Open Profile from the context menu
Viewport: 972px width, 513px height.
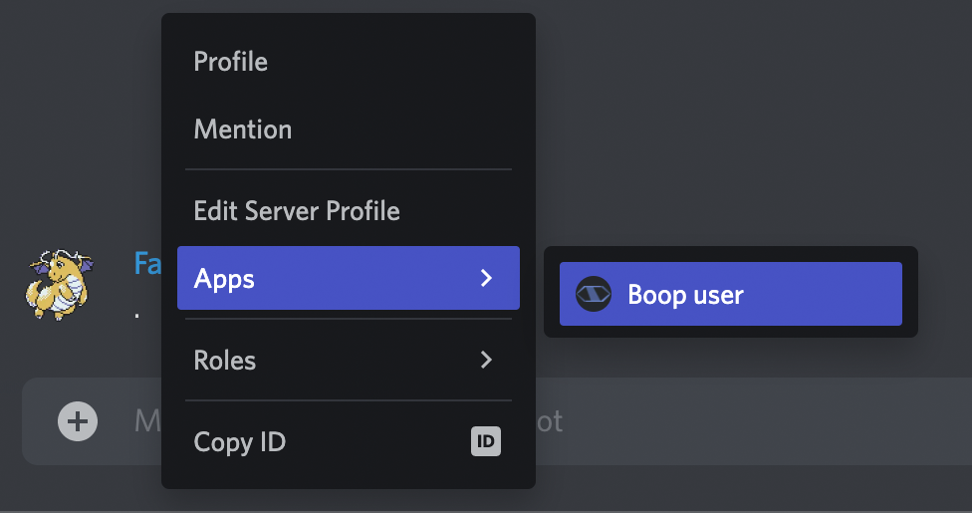[x=230, y=62]
